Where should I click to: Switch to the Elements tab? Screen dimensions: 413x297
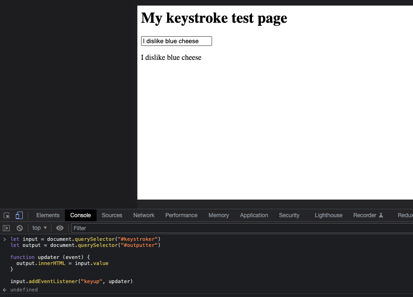pos(48,215)
